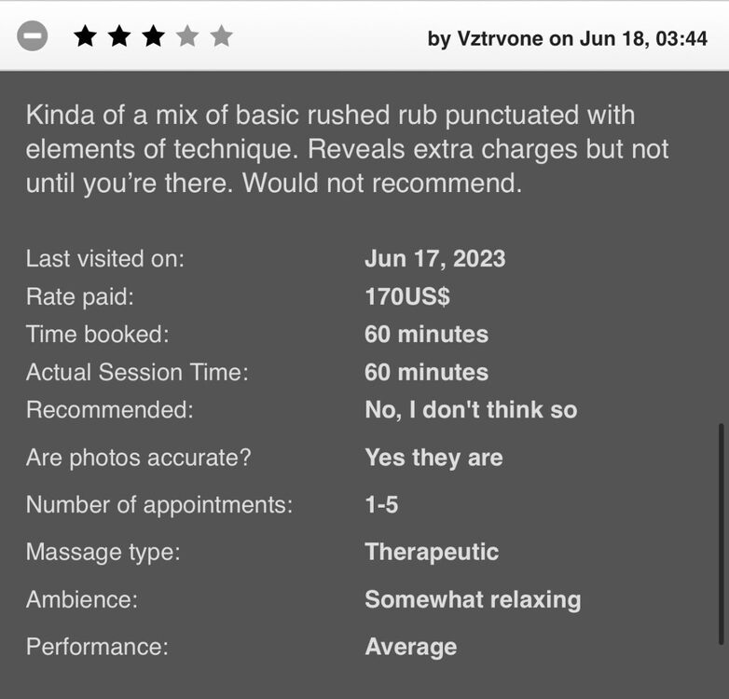
Task: Click the first black rating star
Action: [85, 37]
